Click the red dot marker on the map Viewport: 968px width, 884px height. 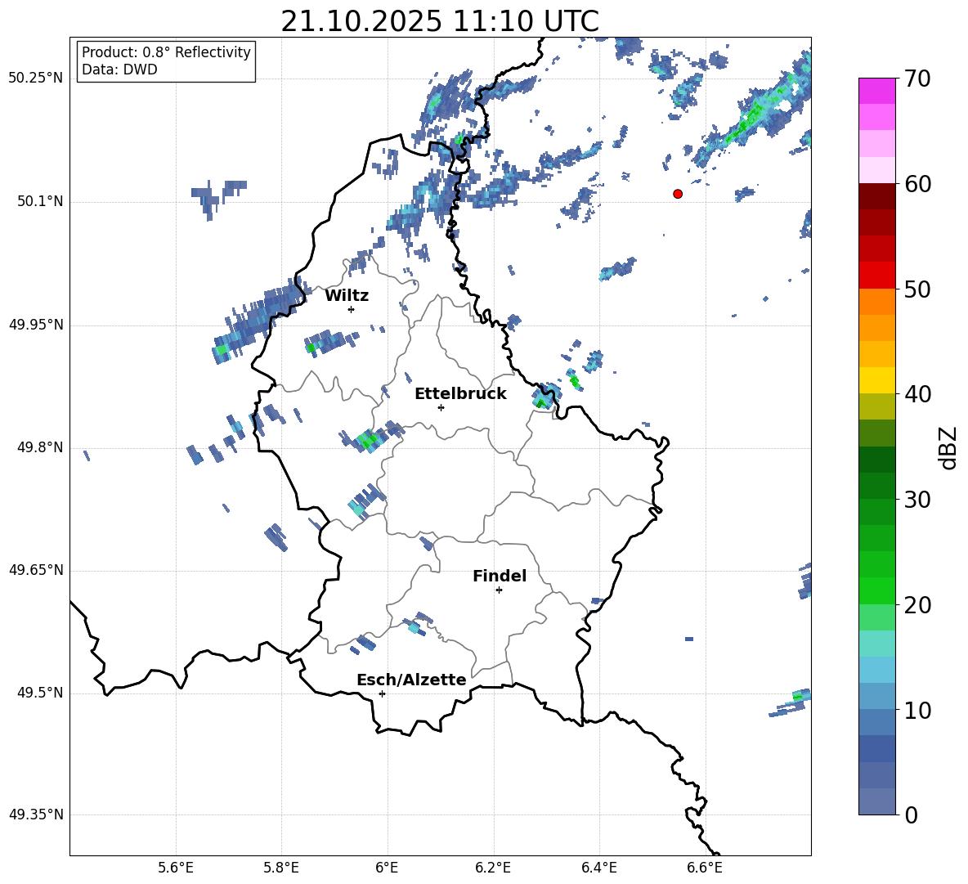pos(678,194)
